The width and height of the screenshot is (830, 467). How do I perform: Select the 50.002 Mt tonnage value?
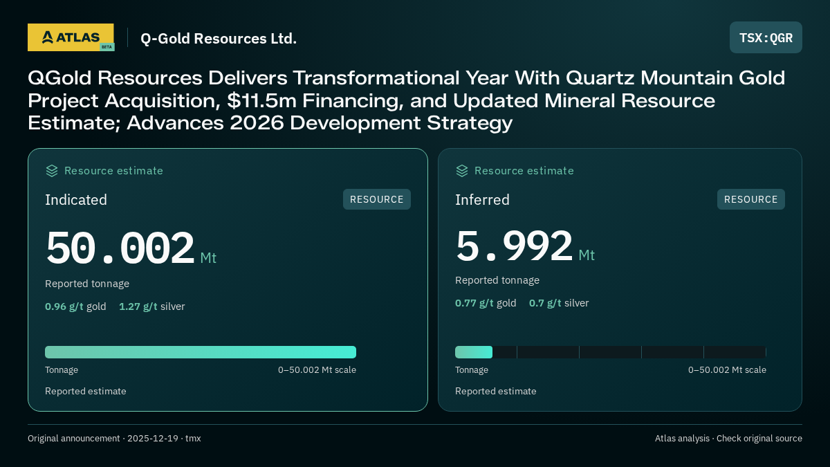131,249
